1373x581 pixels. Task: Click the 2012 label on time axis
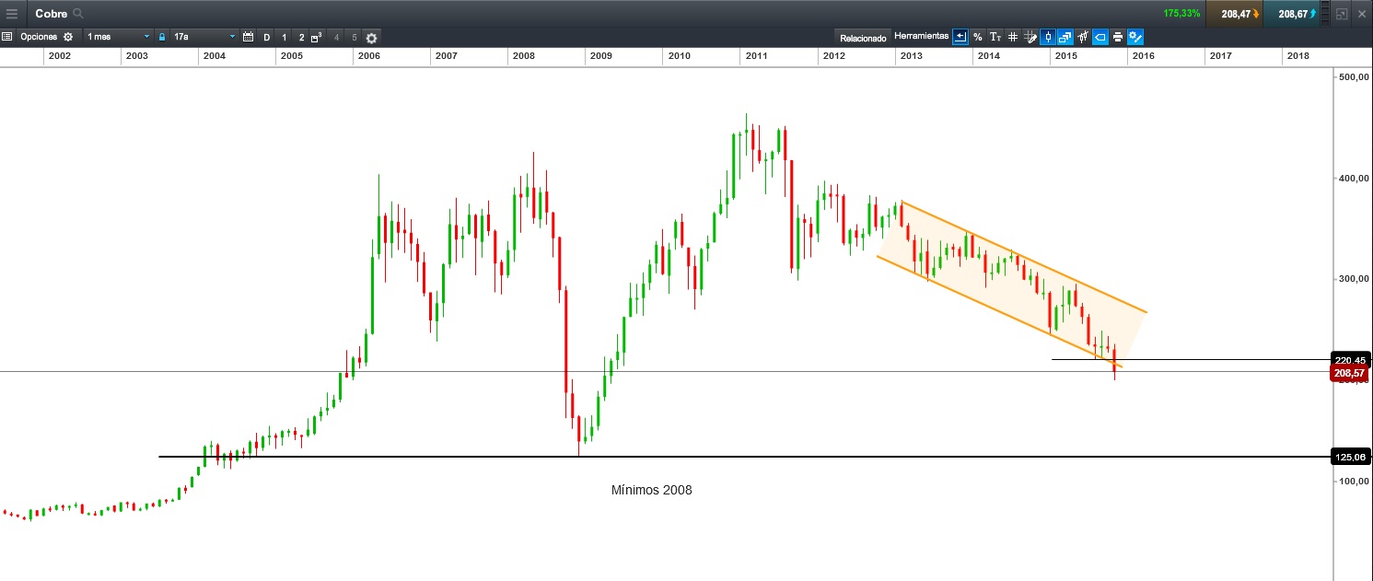834,56
